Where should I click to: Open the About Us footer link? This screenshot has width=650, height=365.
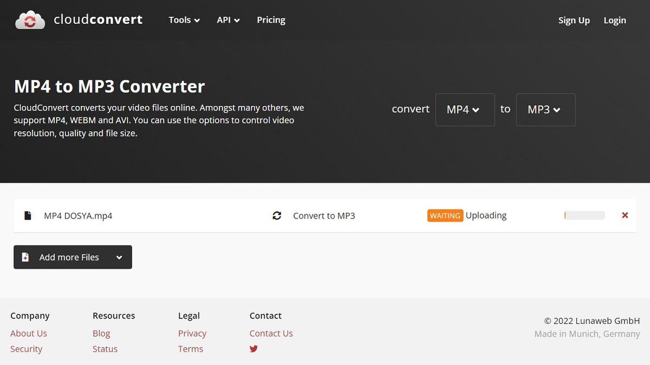[29, 334]
